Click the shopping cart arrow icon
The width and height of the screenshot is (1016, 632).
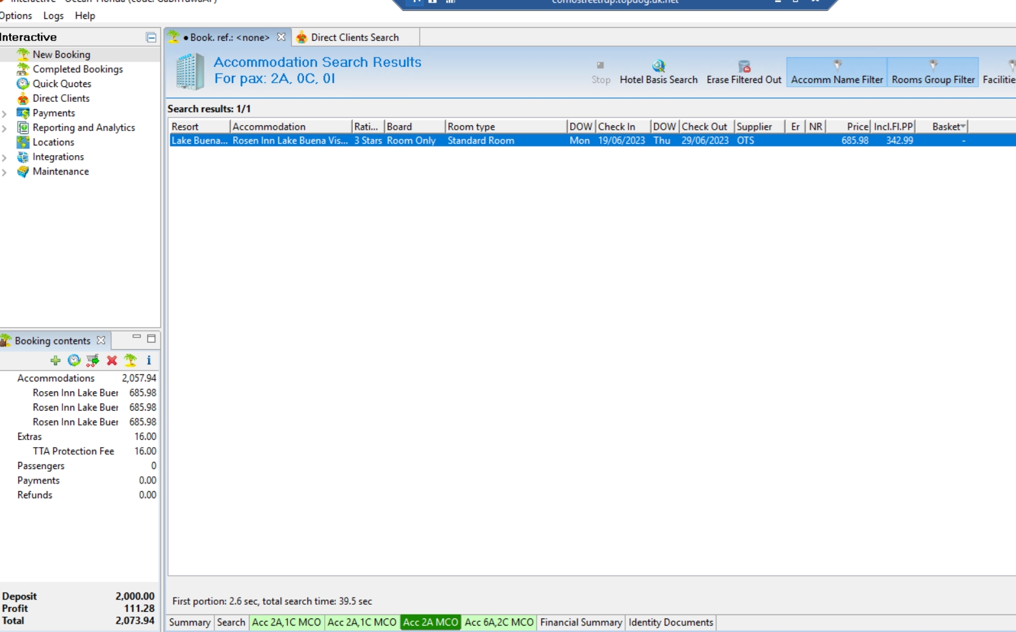pos(93,360)
